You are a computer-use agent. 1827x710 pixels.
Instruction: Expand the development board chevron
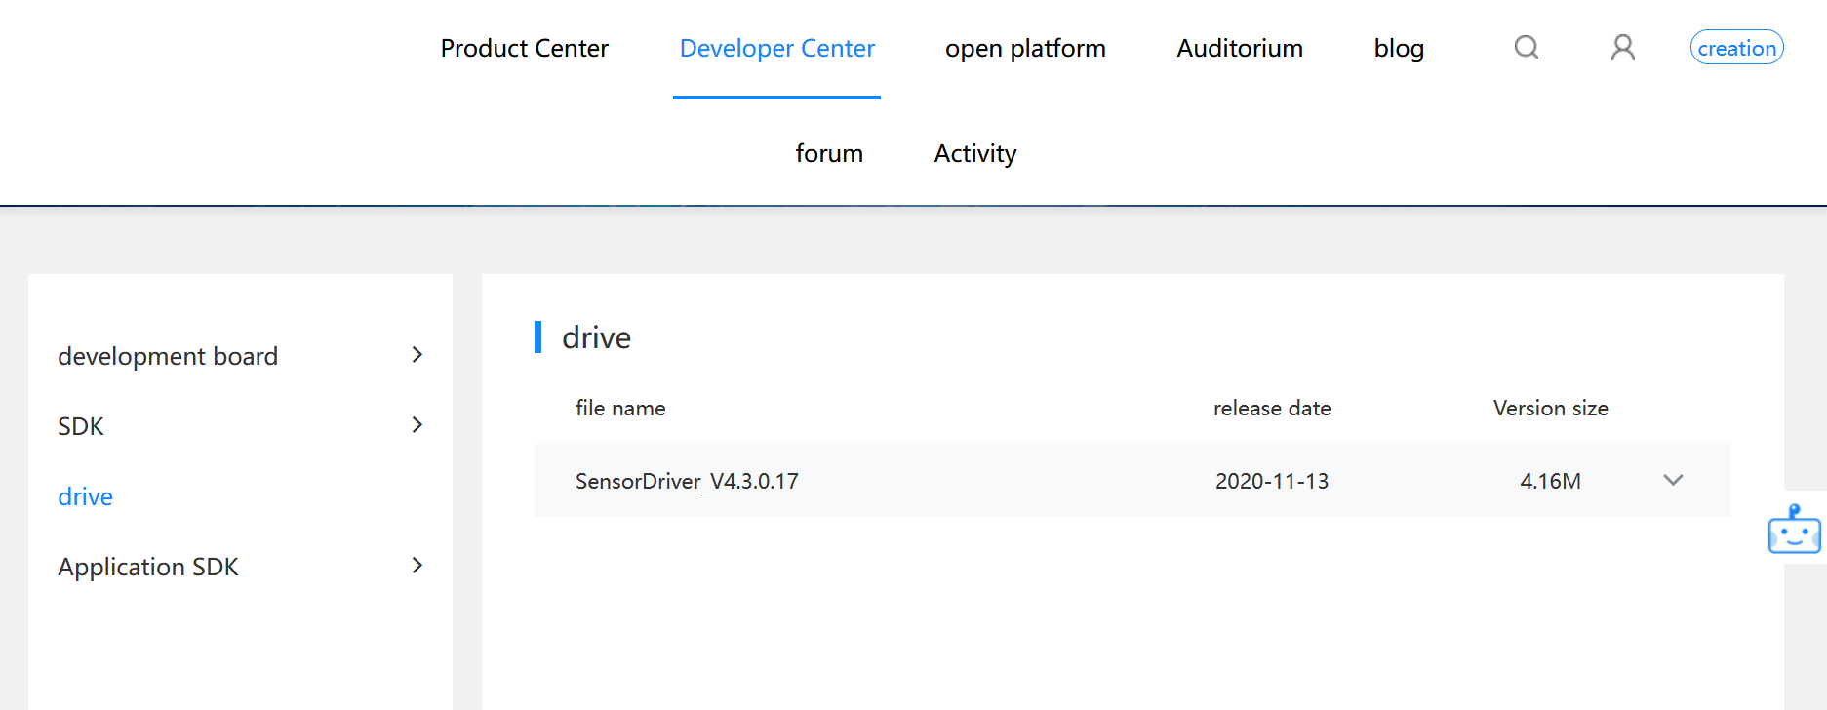[417, 355]
